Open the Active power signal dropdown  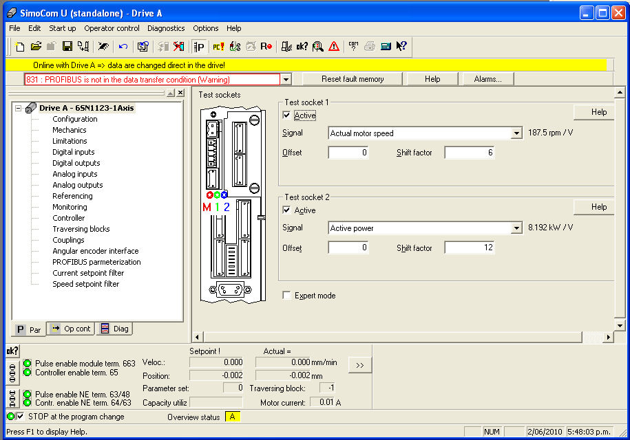516,228
